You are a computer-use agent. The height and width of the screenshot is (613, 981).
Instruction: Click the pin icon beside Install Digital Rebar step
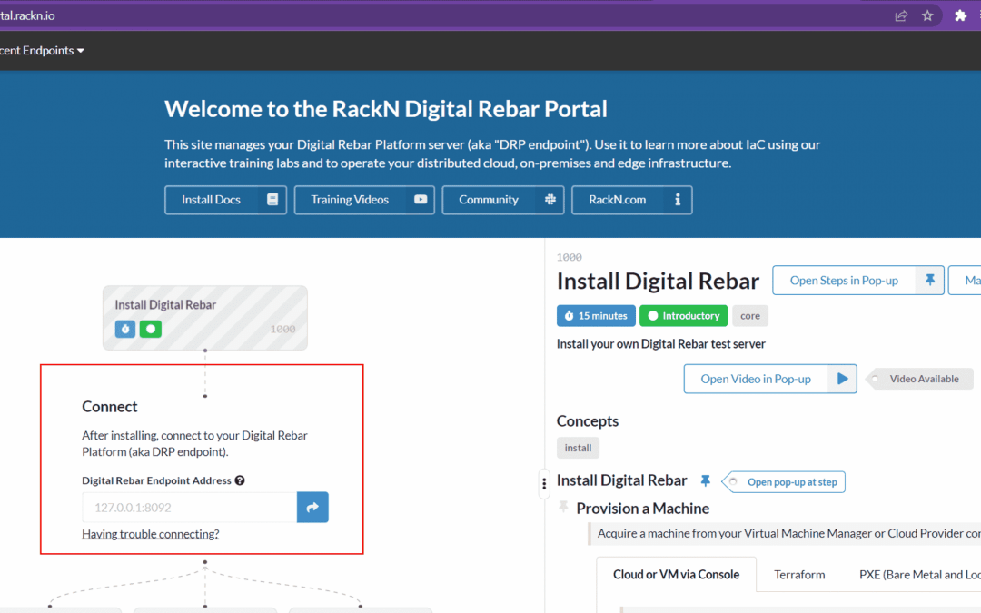(705, 480)
